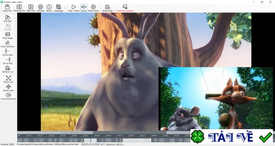Click Check for updates
This screenshot has height=146, width=275.
click(125, 8)
